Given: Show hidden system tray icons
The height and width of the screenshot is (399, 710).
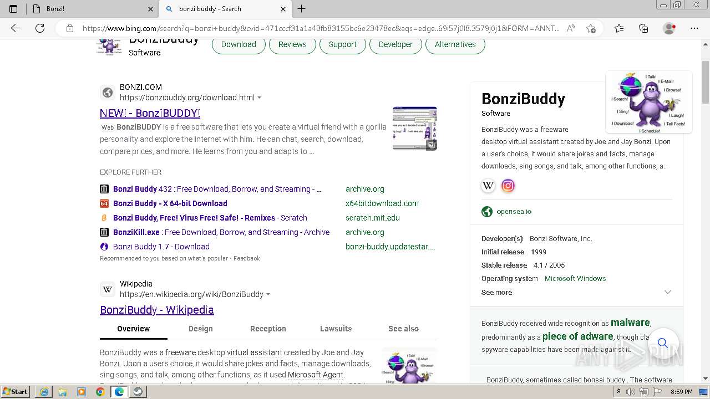Looking at the screenshot, I should 618,392.
